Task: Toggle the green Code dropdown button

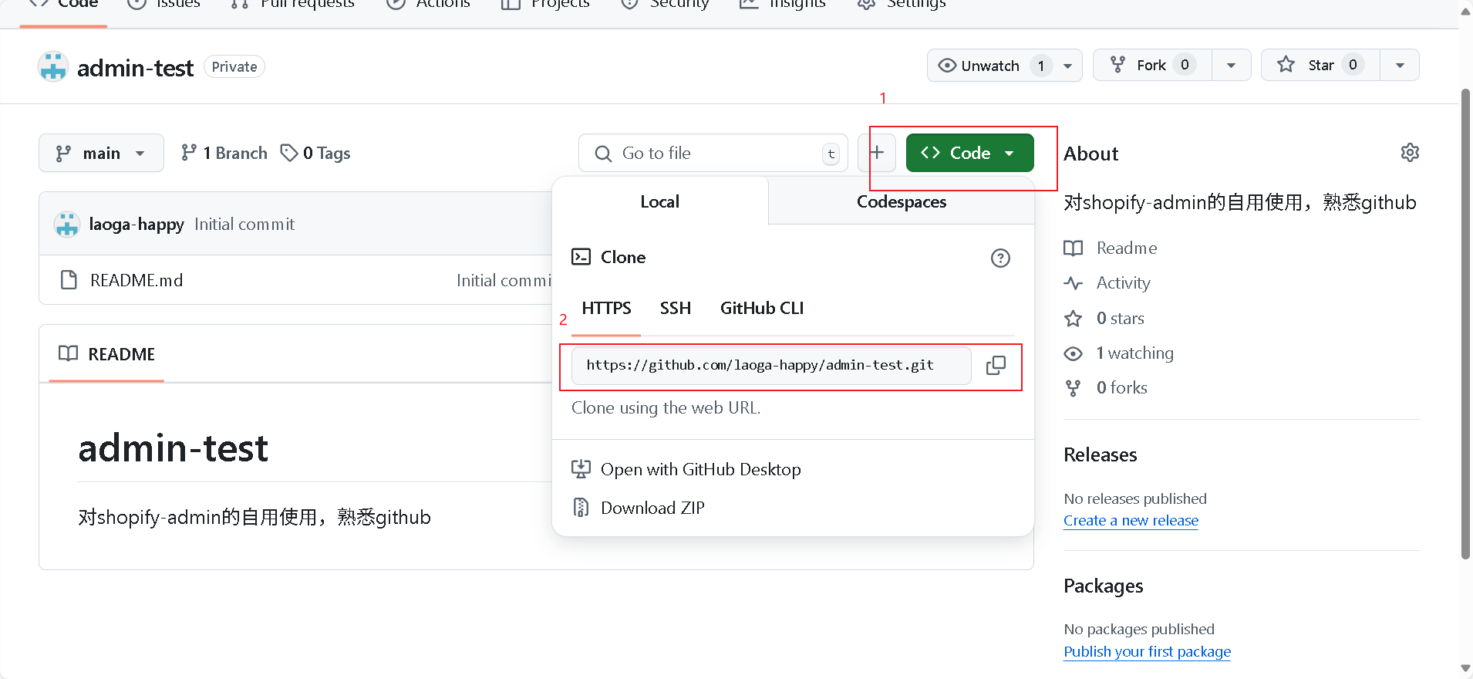Action: [x=969, y=153]
